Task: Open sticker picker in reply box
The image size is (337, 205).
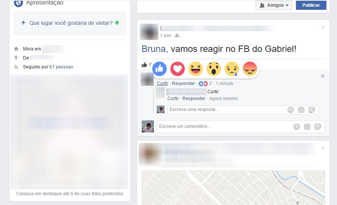Action: pyautogui.click(x=312, y=110)
